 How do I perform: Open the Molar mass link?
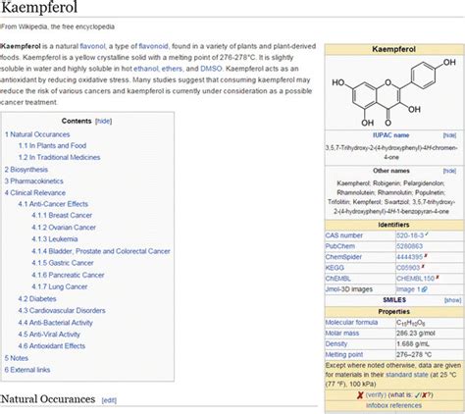coord(342,334)
